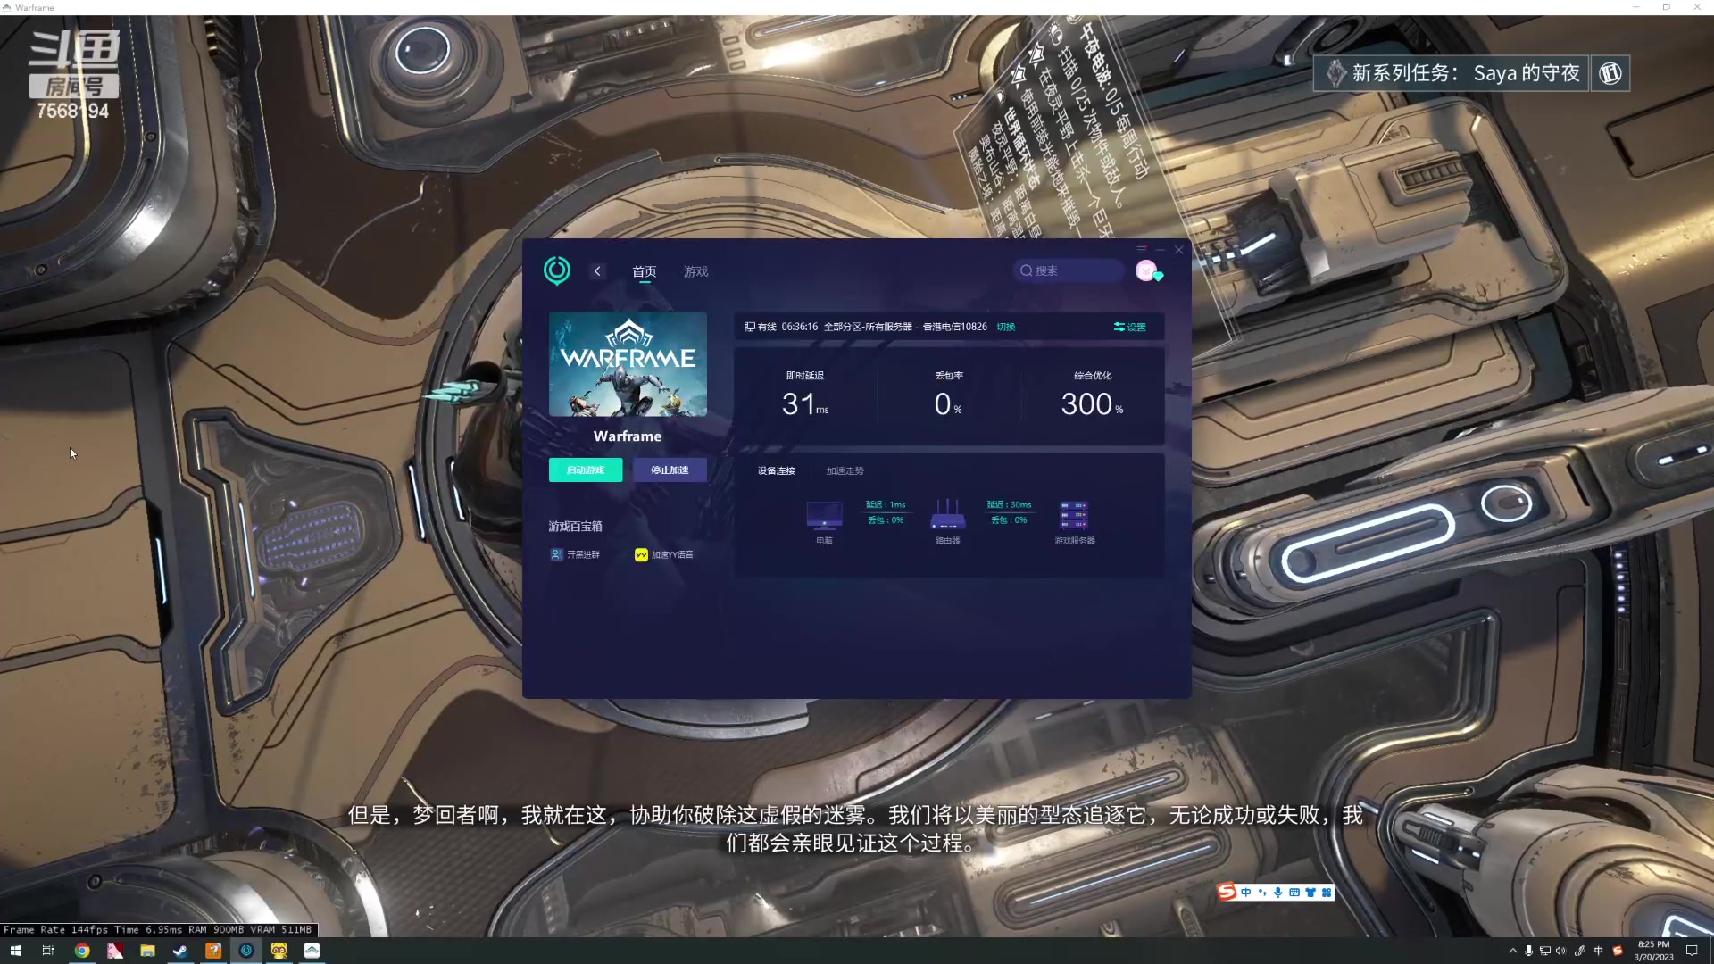Open the orange taskbar application
The image size is (1714, 964).
(213, 951)
